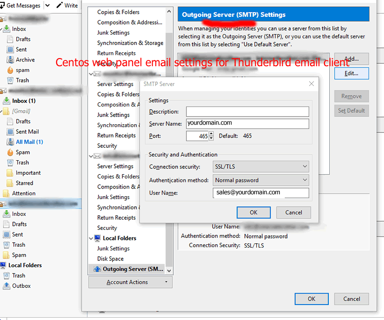Click the Spam folder in bottom account
Image resolution: width=384 pixels, height=320 pixels.
pyautogui.click(x=18, y=255)
